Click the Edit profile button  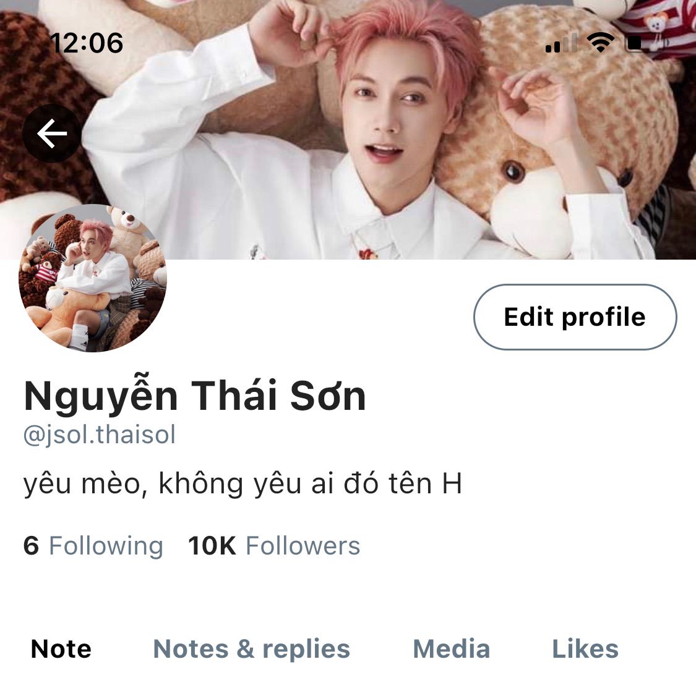(575, 317)
